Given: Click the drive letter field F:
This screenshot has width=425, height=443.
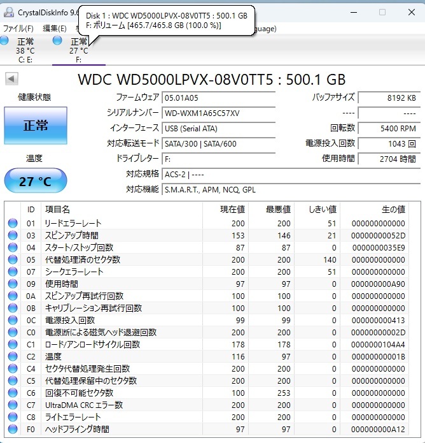Looking at the screenshot, I should click(x=219, y=159).
